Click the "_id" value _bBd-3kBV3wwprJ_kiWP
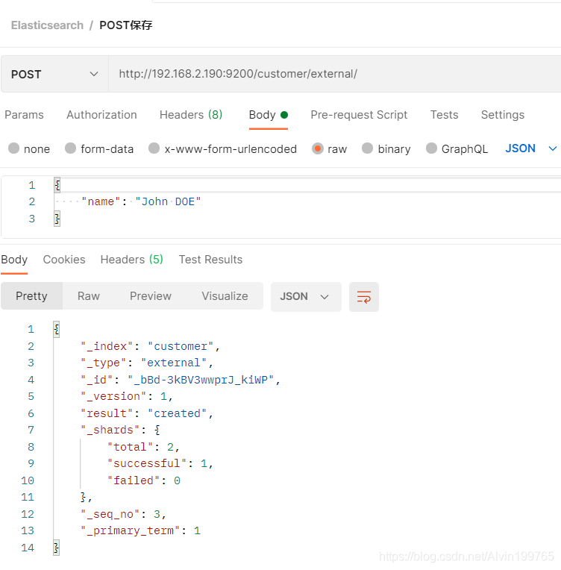This screenshot has width=561, height=570. 201,380
